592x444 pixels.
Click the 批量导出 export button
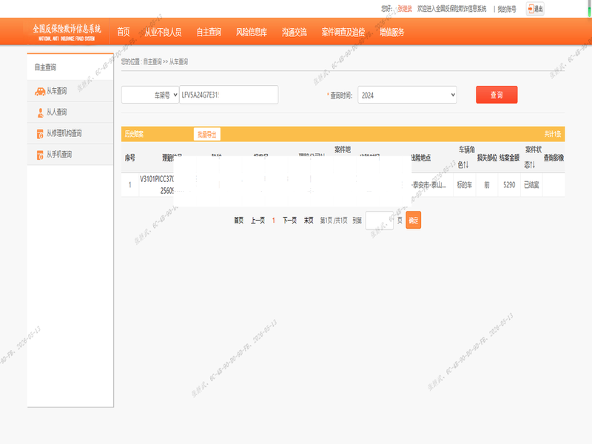(x=207, y=134)
